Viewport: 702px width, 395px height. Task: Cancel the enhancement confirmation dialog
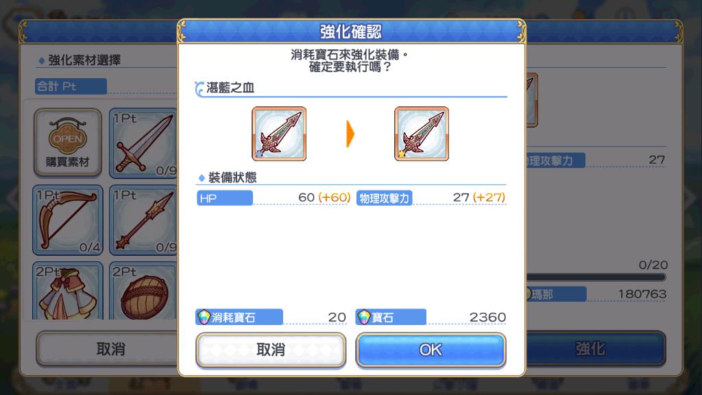pos(271,350)
